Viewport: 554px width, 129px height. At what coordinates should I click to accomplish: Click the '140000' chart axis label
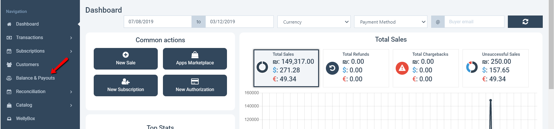coord(252,106)
